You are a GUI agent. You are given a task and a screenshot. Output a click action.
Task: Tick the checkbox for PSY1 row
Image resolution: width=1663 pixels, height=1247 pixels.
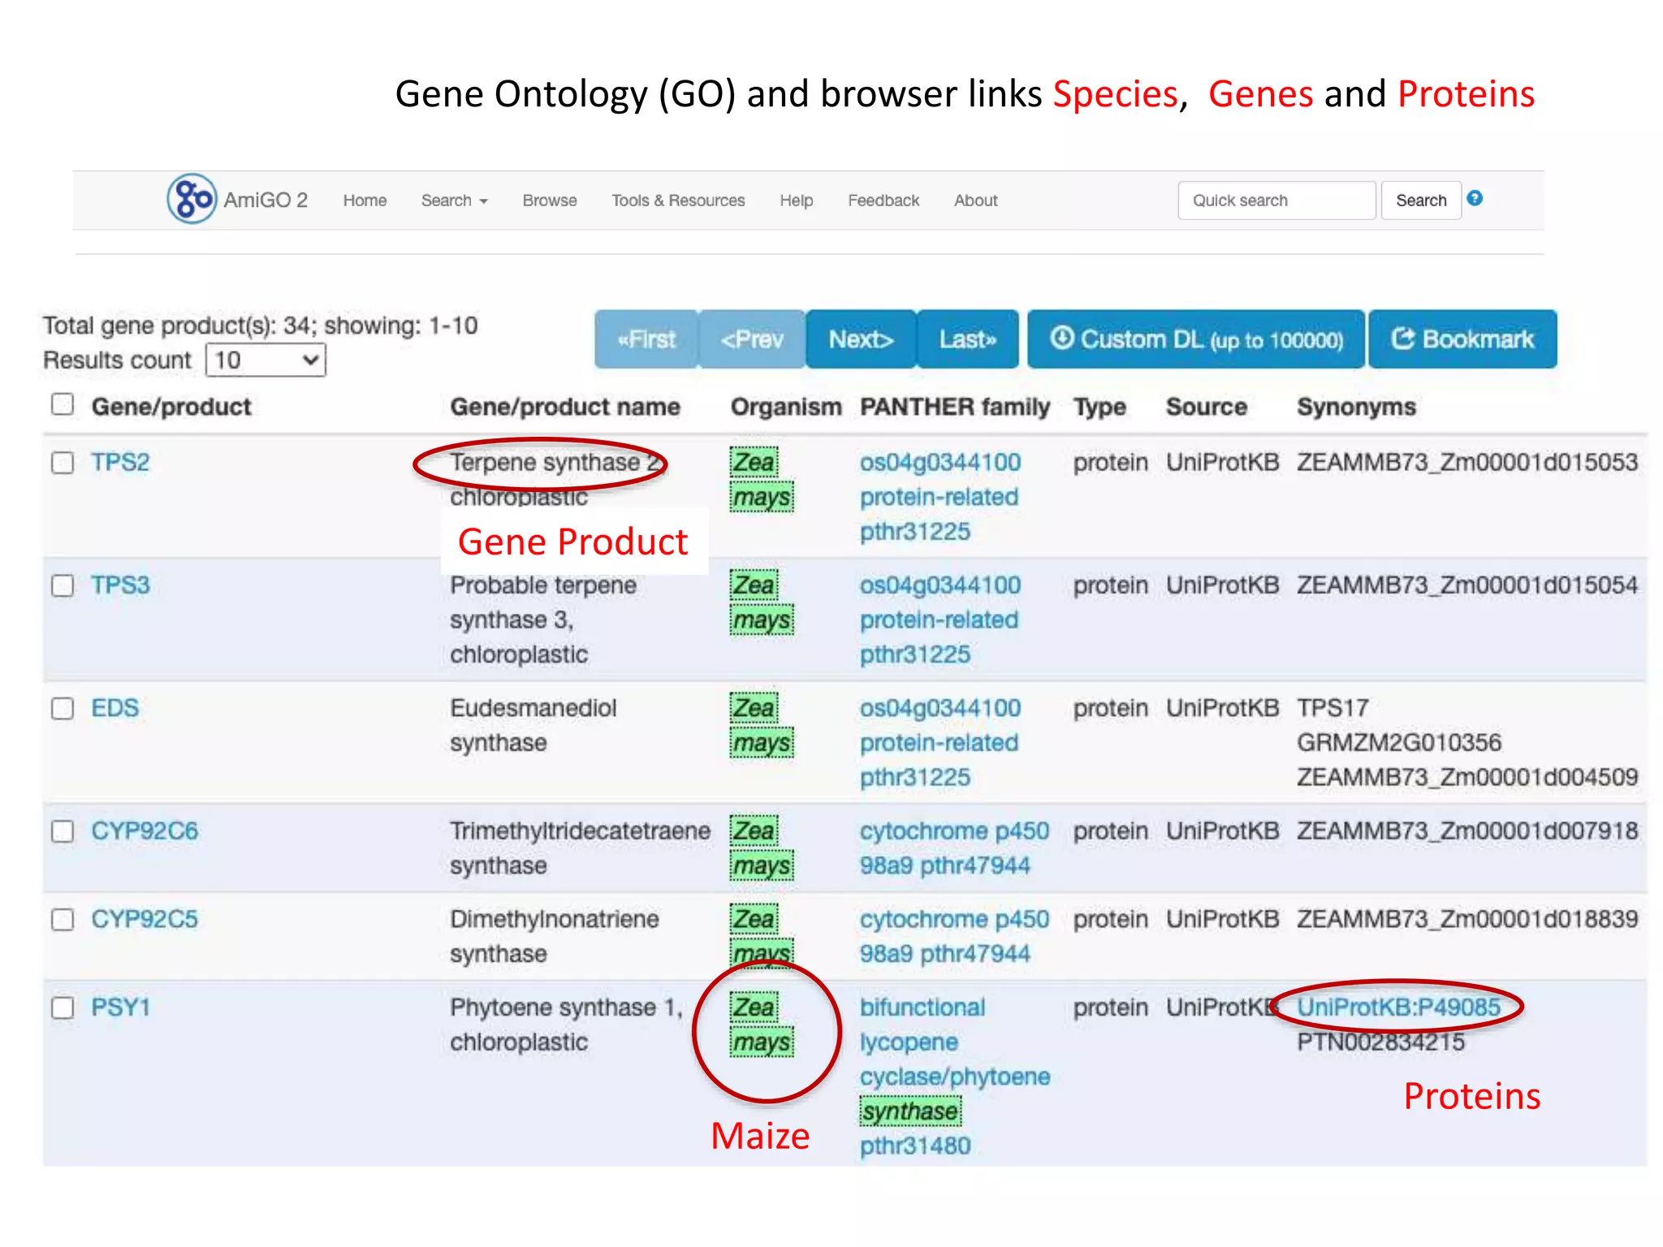coord(63,1008)
